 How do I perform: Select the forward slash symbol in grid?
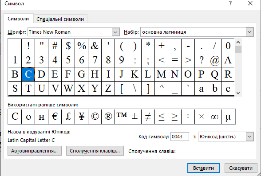(x=215, y=46)
